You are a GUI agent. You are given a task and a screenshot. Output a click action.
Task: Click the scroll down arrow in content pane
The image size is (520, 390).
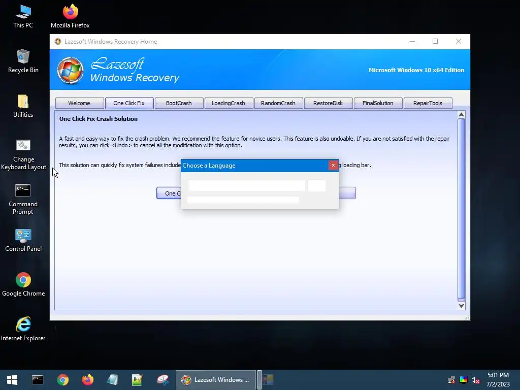point(461,306)
